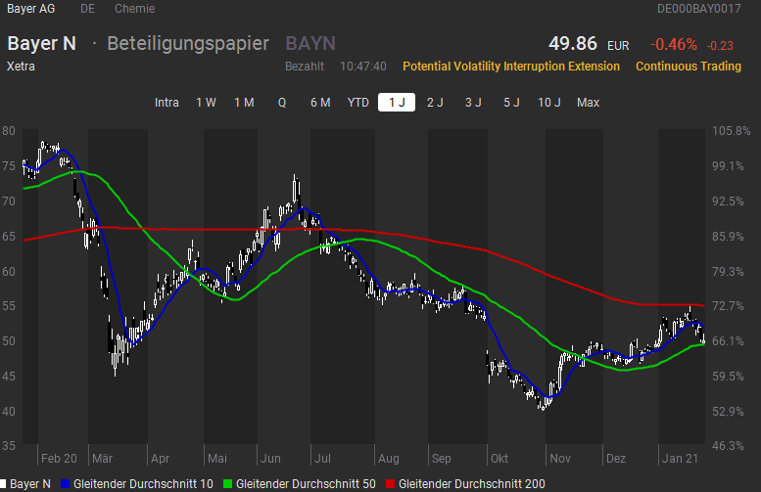This screenshot has width=761, height=492.
Task: Click the Mai axis label
Action: pos(217,459)
